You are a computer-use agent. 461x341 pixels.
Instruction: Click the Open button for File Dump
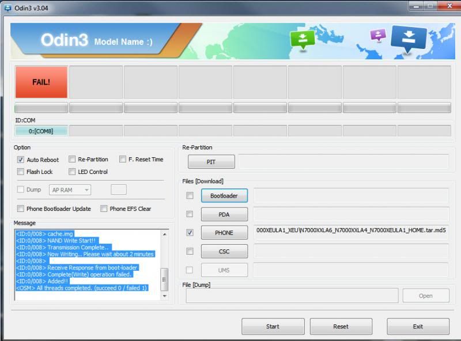pos(426,295)
